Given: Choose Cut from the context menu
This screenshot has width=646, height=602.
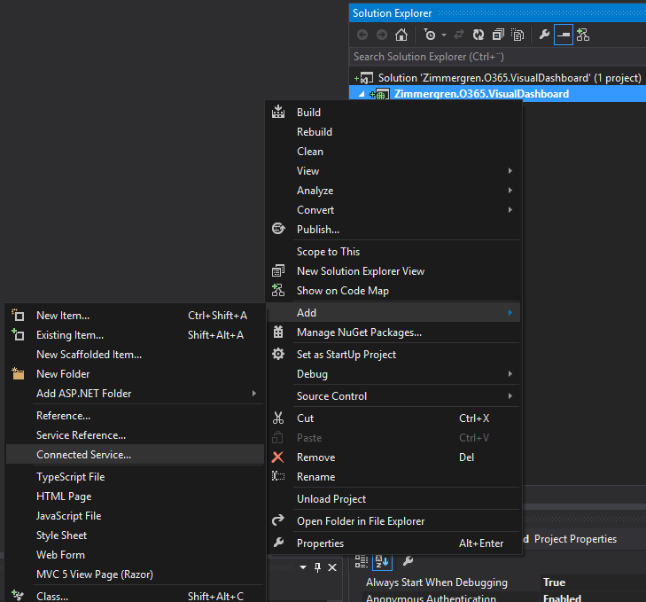Looking at the screenshot, I should pos(393,418).
